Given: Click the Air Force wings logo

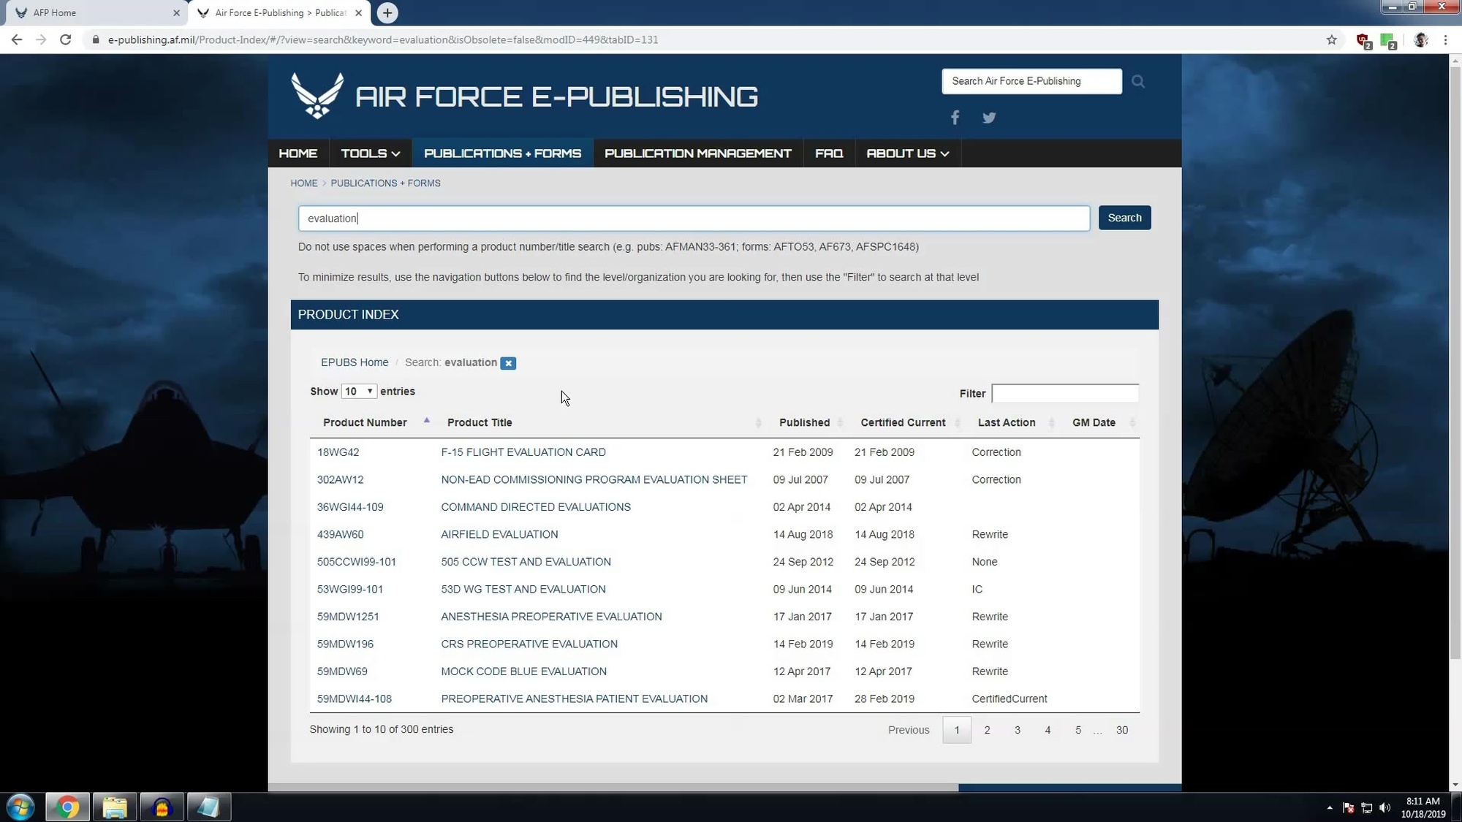Looking at the screenshot, I should pos(317,95).
